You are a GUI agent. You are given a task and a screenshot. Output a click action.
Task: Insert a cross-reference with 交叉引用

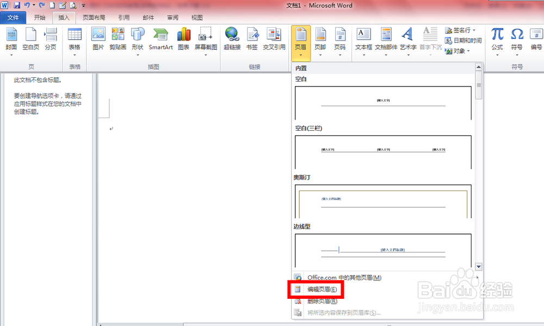[274, 39]
